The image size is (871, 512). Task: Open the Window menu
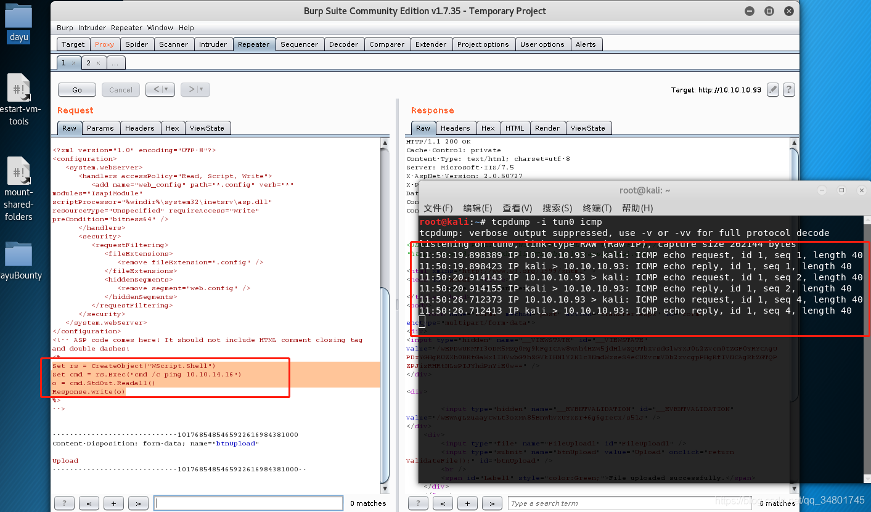(x=160, y=28)
